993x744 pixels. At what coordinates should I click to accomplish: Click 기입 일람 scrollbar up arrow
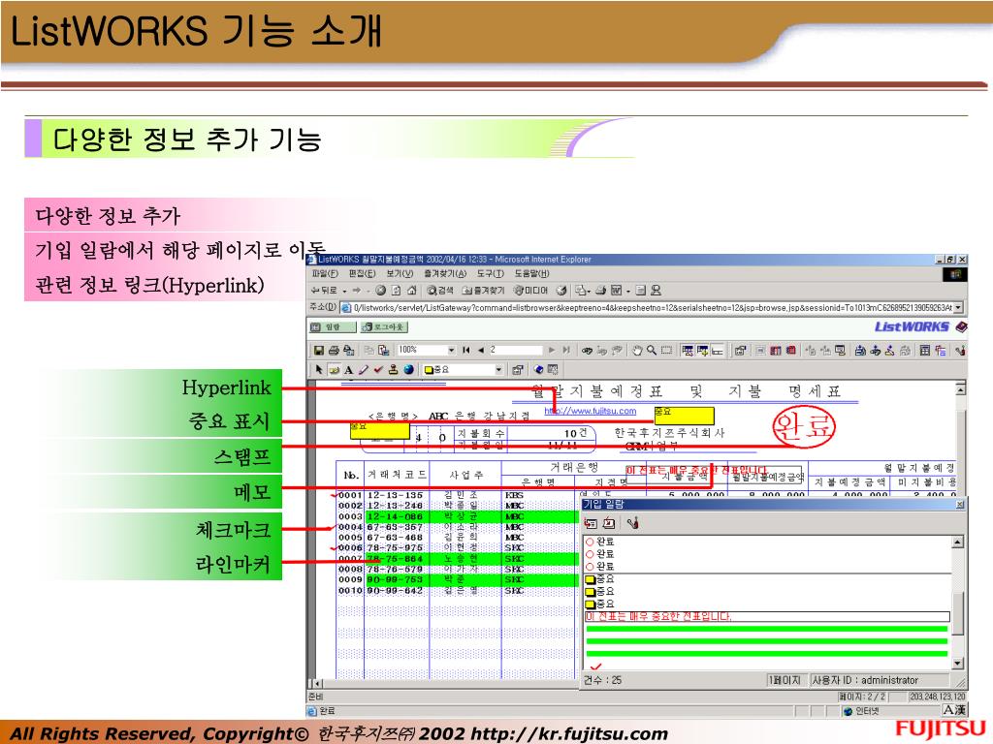coord(957,542)
